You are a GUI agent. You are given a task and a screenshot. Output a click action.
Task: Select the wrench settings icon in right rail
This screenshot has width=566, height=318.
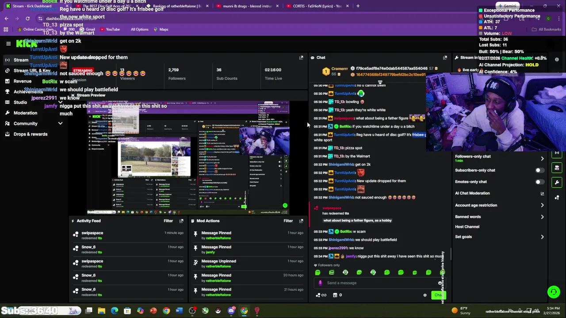click(x=557, y=182)
